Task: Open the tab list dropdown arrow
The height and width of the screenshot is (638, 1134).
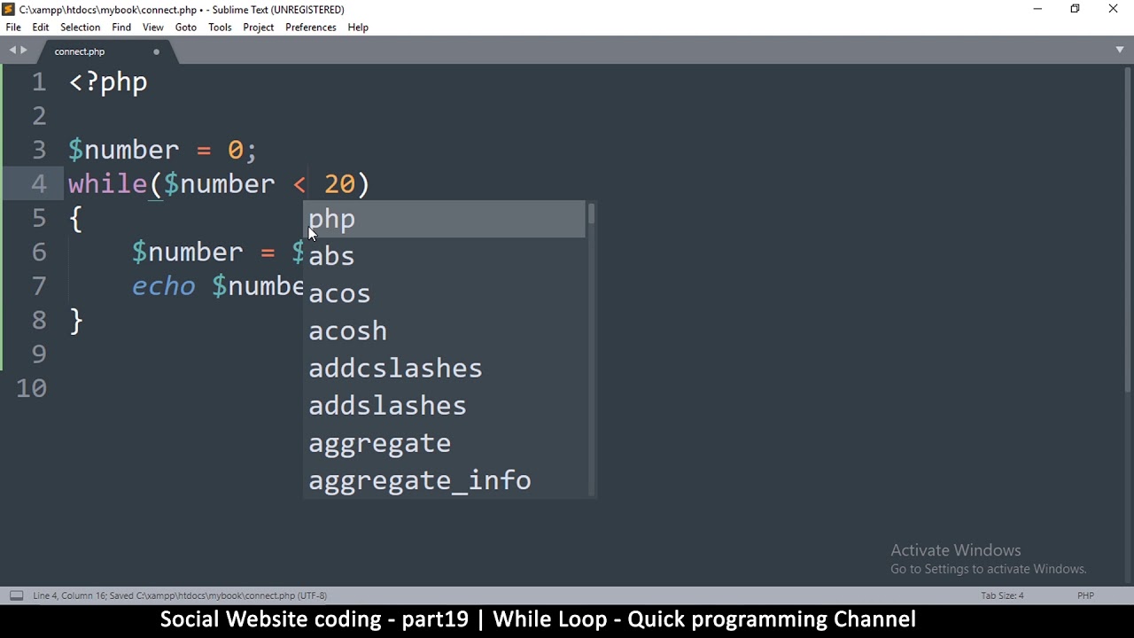Action: [x=1120, y=51]
